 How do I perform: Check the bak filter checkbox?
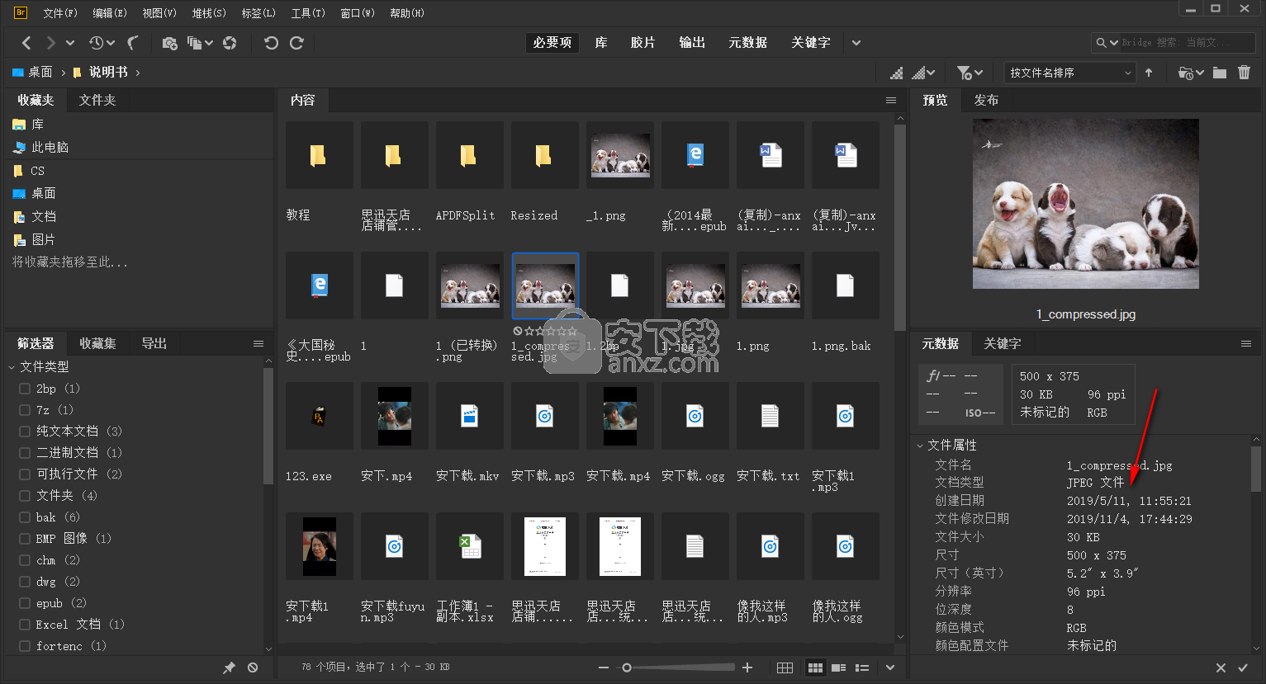click(25, 517)
